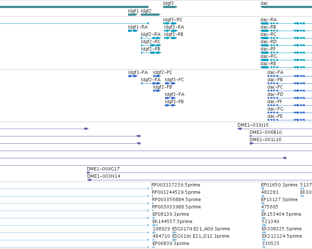Screen dimensions: 312x249
Task: Click the 484710 insertion label
Action: (161, 236)
